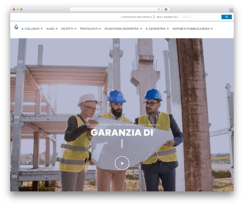Open the IL COLLEGIO menu

(32, 29)
